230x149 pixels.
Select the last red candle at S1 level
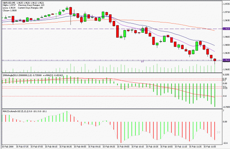(215, 60)
